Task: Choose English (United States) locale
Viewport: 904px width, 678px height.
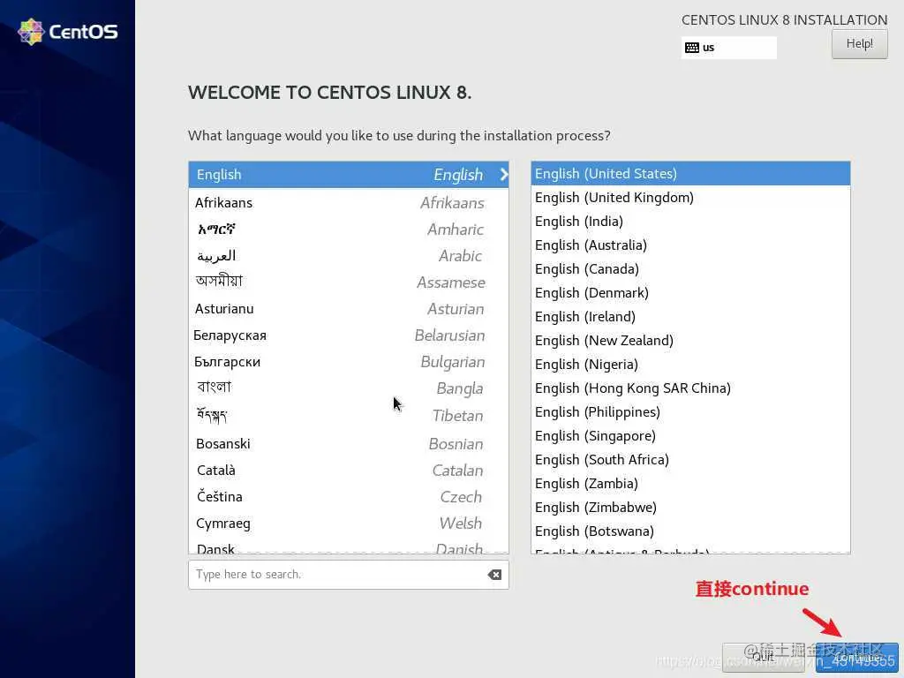Action: coord(690,174)
